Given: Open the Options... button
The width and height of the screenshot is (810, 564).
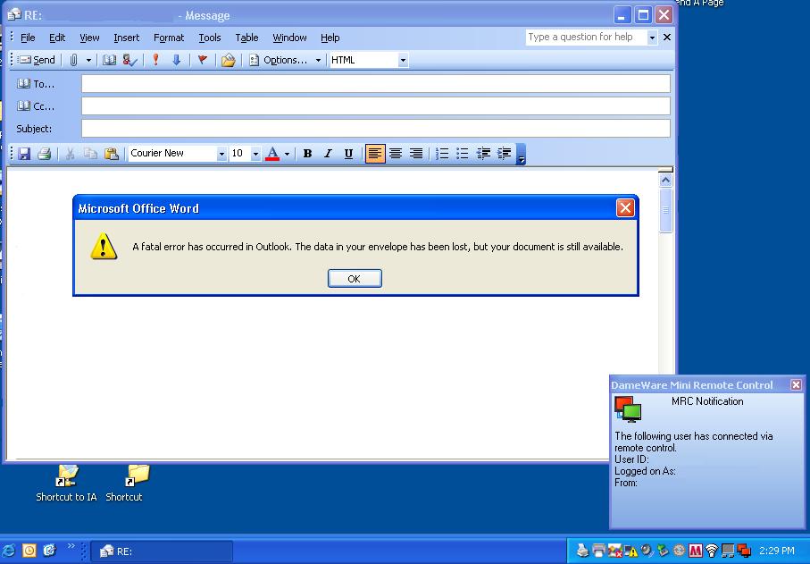Looking at the screenshot, I should pos(279,60).
